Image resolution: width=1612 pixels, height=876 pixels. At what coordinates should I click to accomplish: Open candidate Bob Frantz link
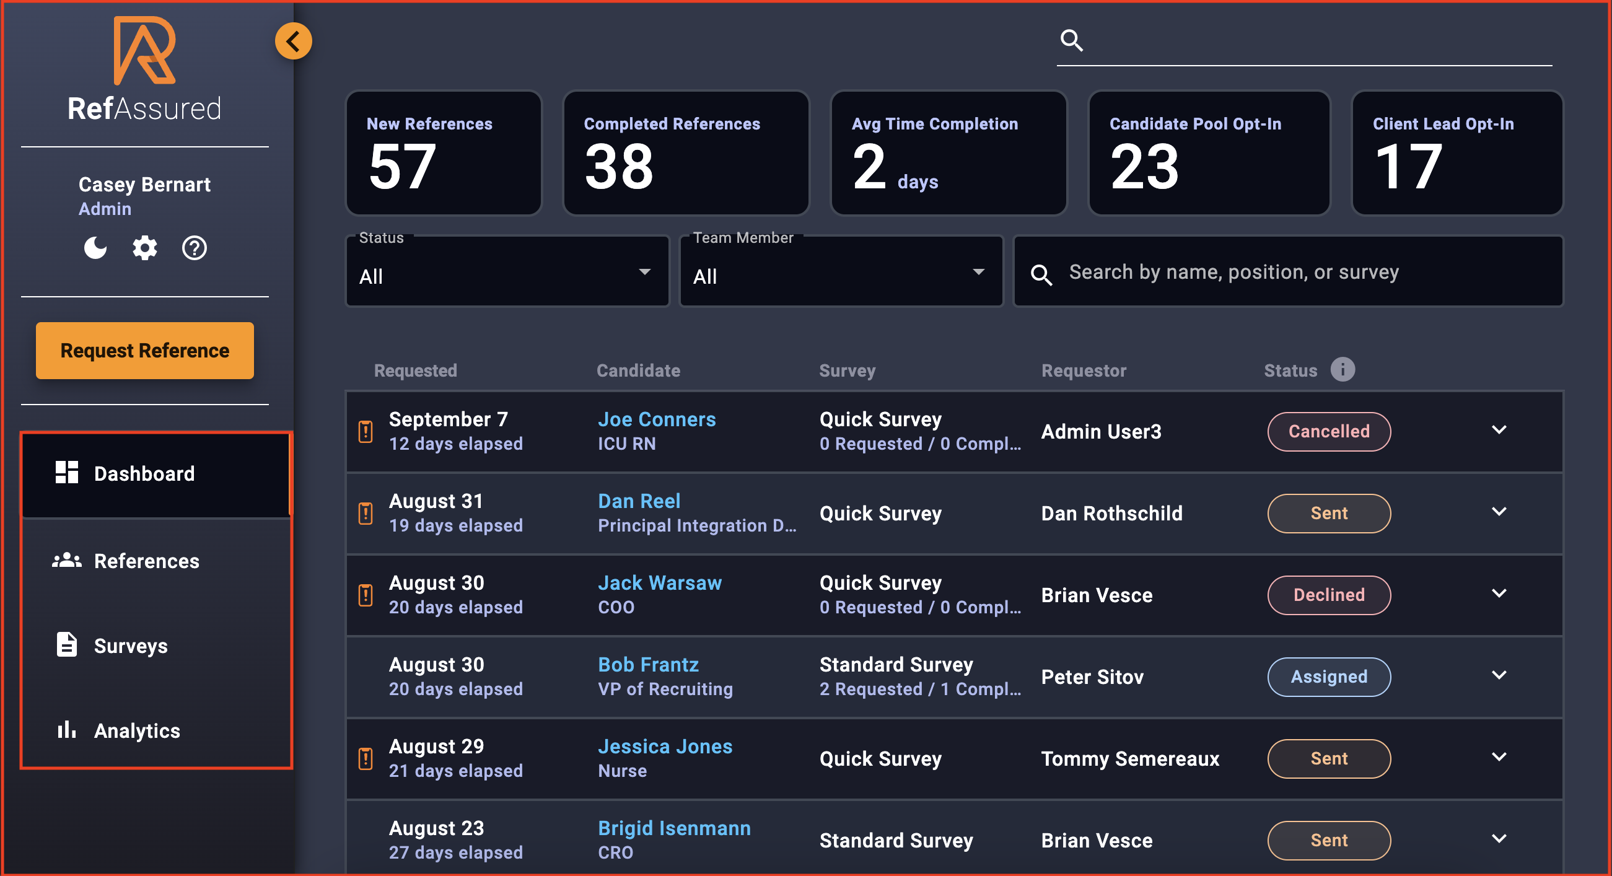tap(648, 665)
